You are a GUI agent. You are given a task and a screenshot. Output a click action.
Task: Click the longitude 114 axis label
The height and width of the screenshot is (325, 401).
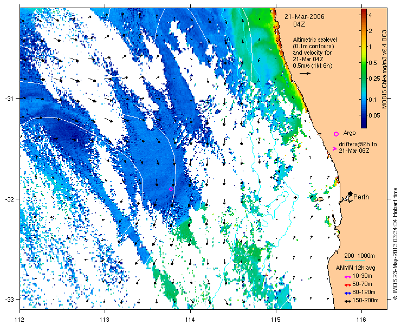190,320
